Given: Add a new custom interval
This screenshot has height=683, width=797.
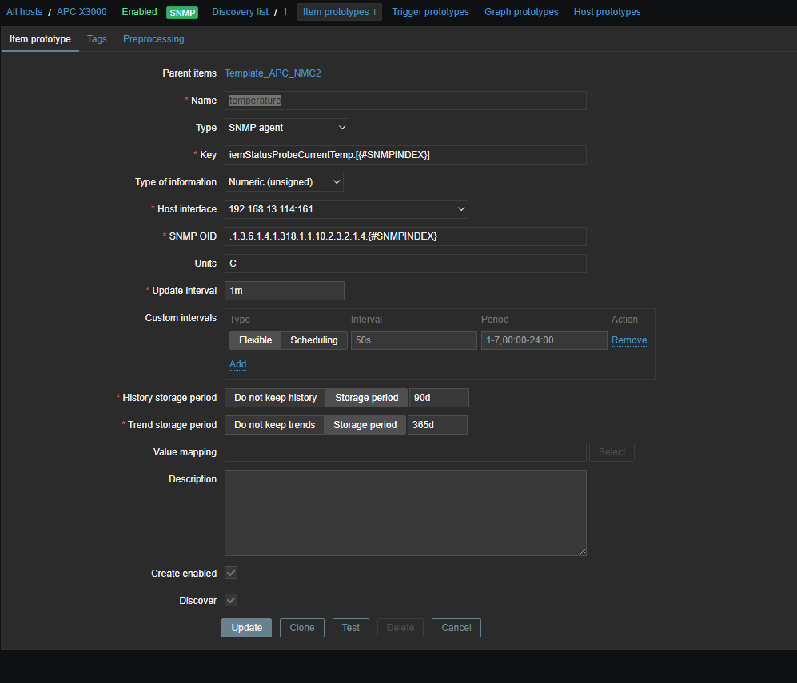Looking at the screenshot, I should click(237, 364).
